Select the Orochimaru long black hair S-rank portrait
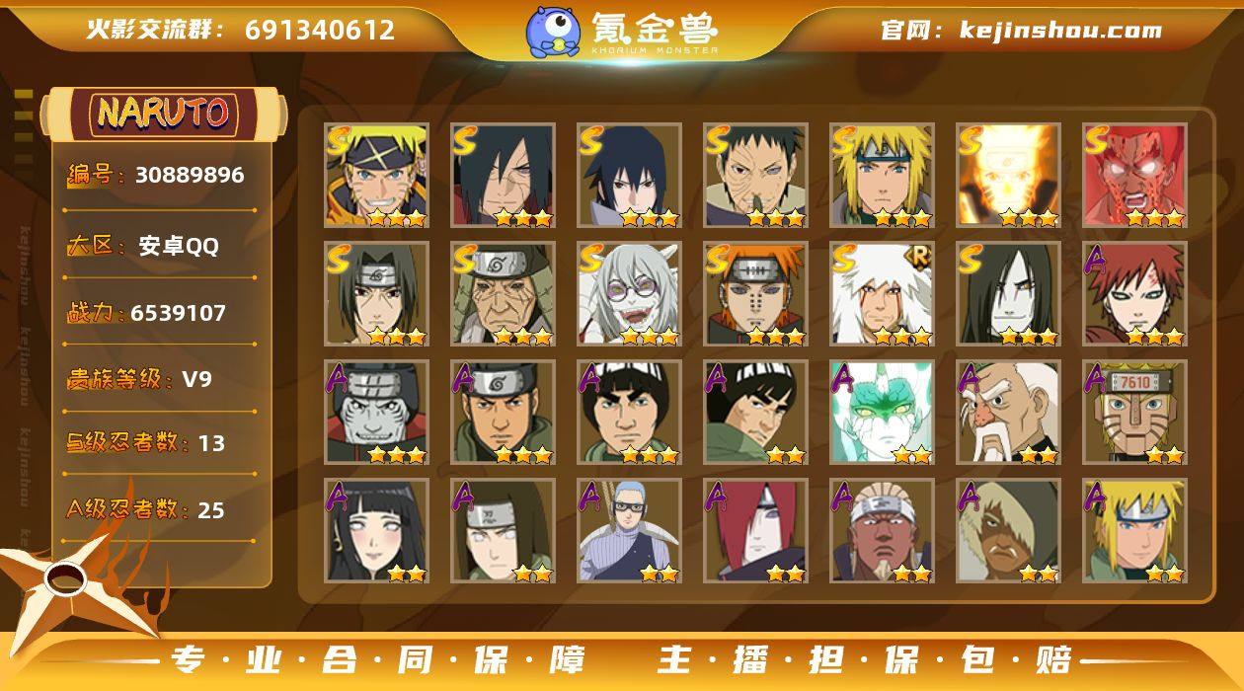The height and width of the screenshot is (691, 1244). coord(1008,294)
